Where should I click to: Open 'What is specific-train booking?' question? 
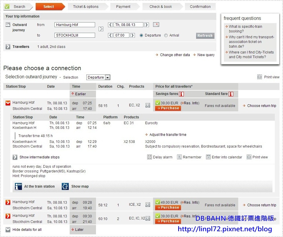click(x=245, y=29)
